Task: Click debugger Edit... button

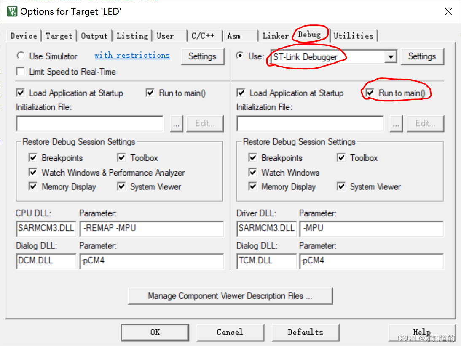Action: (425, 124)
